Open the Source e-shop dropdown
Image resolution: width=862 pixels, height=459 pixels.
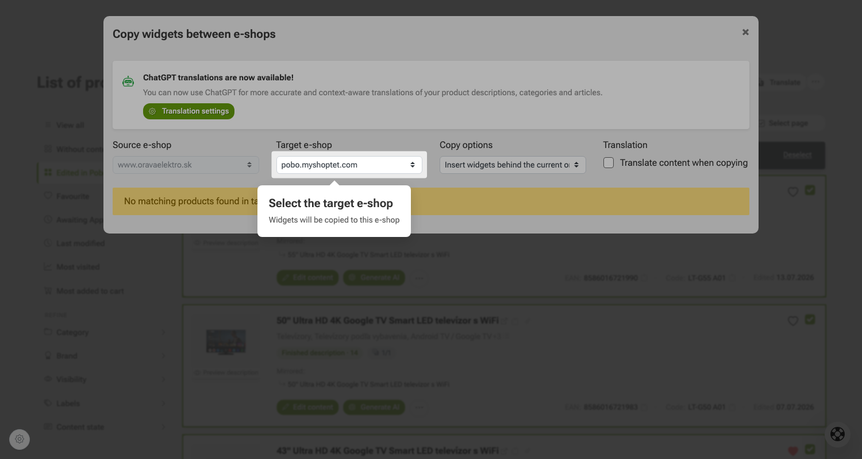186,165
